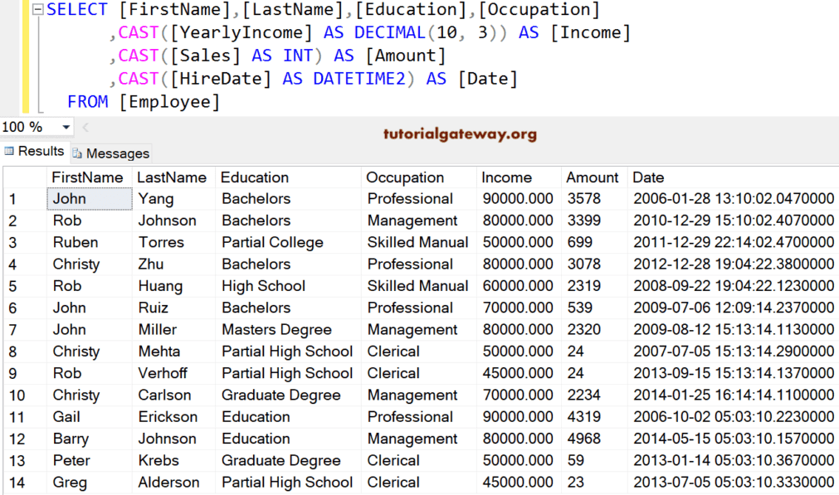Image resolution: width=839 pixels, height=495 pixels.
Task: Switch to the Messages tab
Action: (111, 153)
